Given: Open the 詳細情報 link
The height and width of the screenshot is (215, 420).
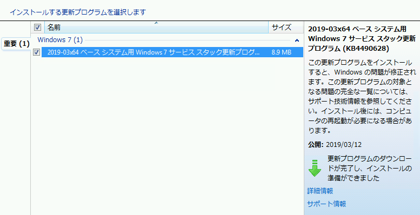Looking at the screenshot, I should (x=320, y=191).
